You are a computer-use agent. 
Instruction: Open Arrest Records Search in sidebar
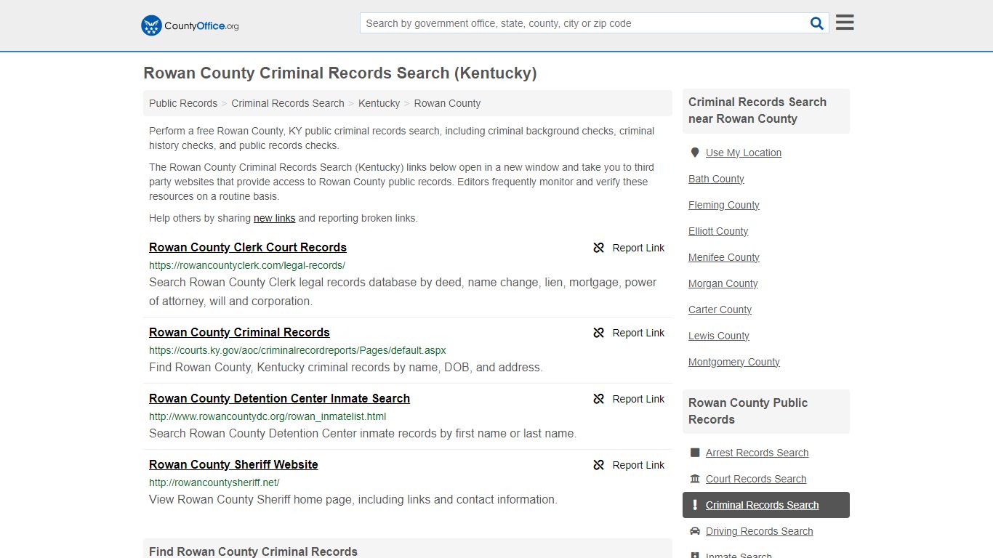click(757, 453)
